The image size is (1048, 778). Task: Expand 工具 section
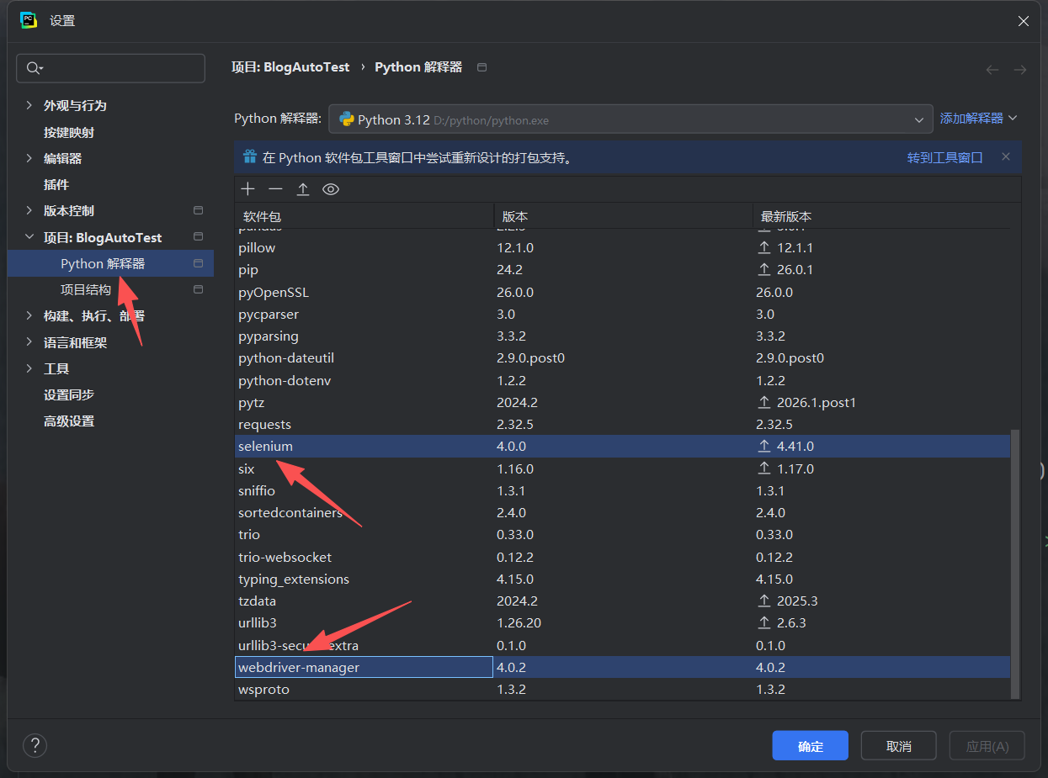[29, 368]
